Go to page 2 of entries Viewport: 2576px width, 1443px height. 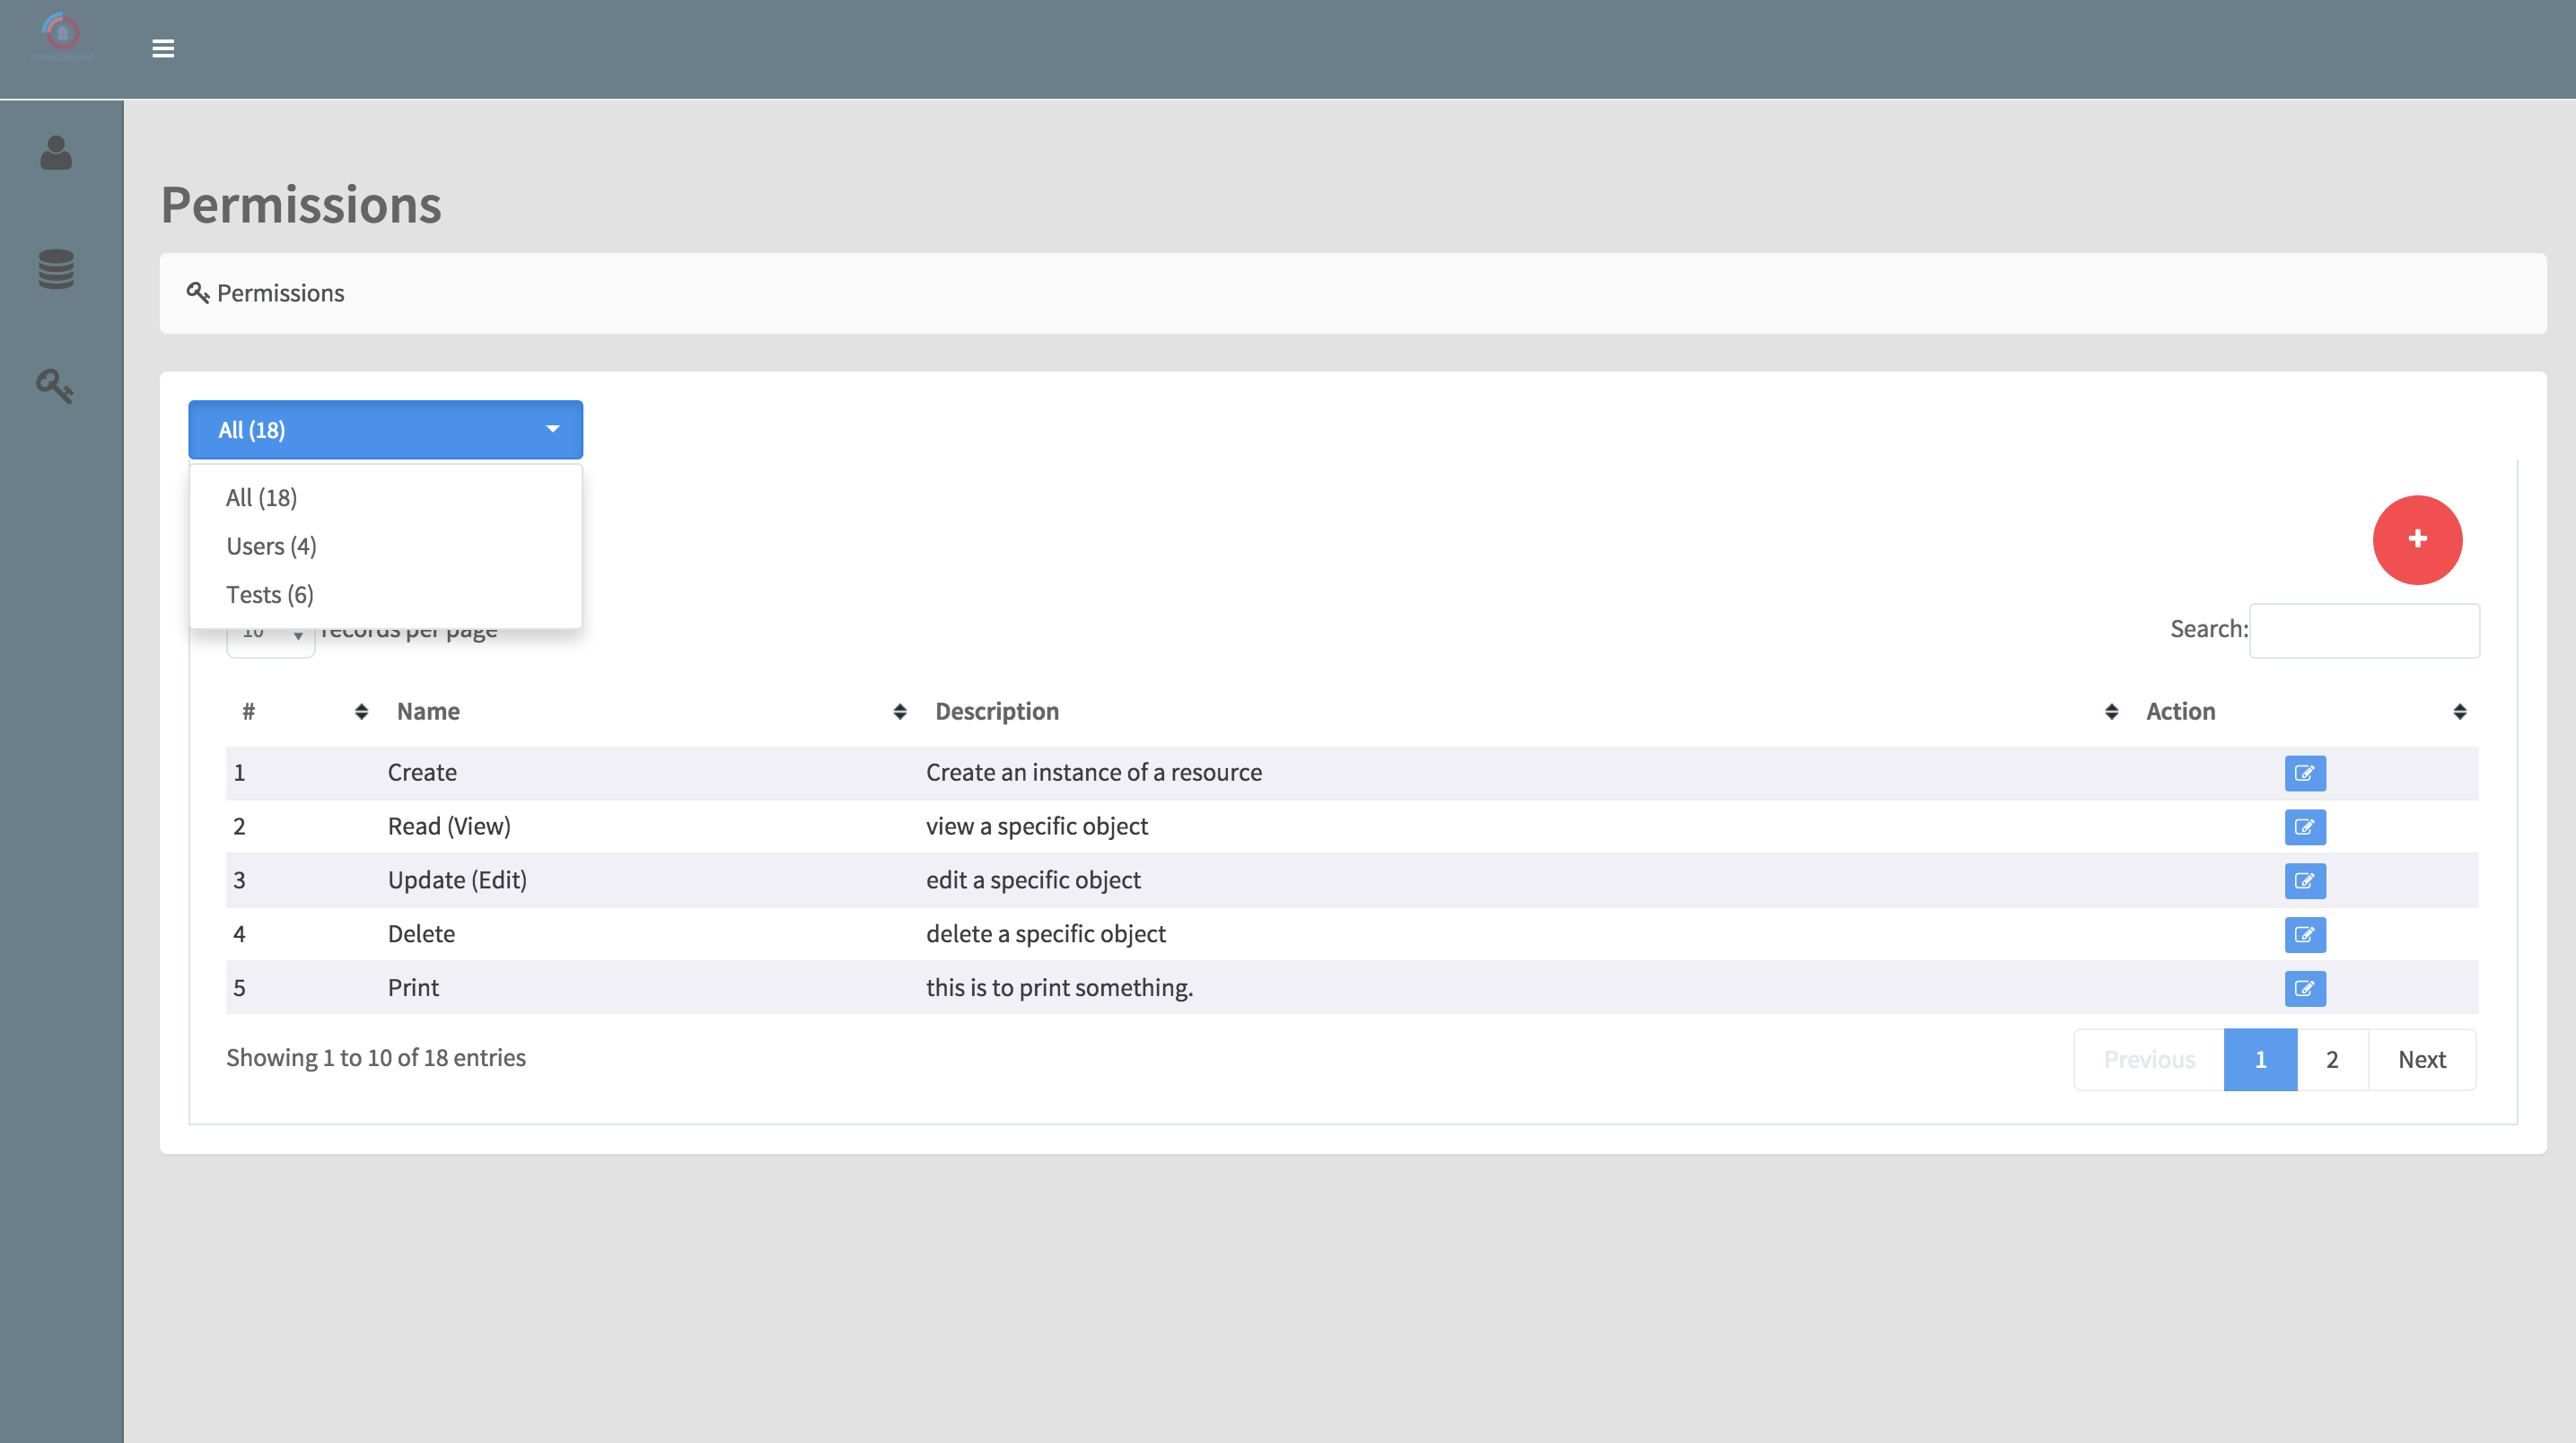(x=2331, y=1059)
